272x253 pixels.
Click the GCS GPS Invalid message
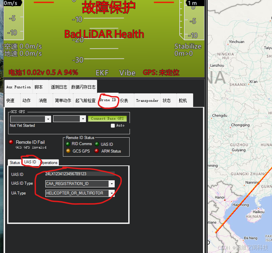tap(31, 147)
